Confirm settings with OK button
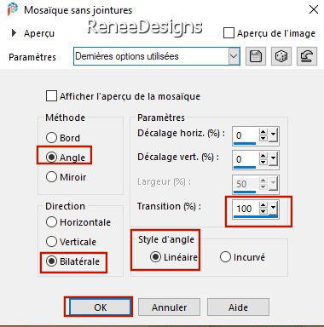The height and width of the screenshot is (327, 324). (x=100, y=307)
